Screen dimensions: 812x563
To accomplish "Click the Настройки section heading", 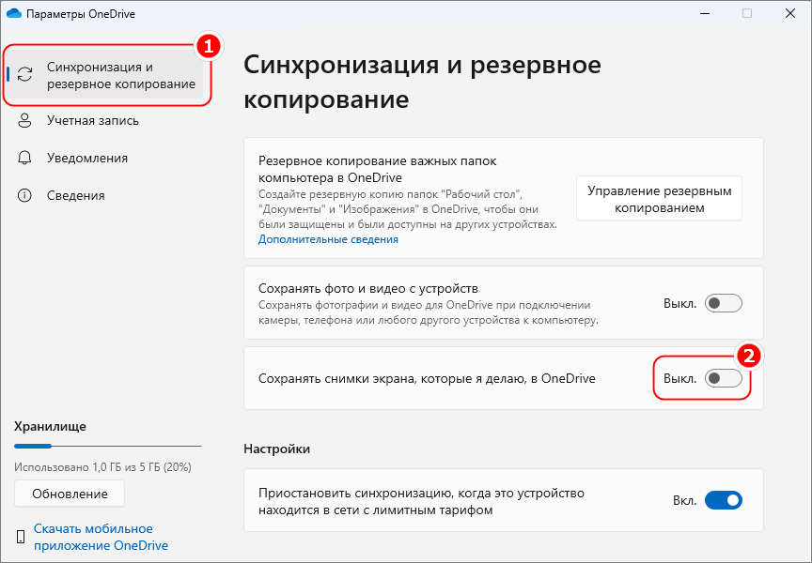I will click(x=276, y=449).
